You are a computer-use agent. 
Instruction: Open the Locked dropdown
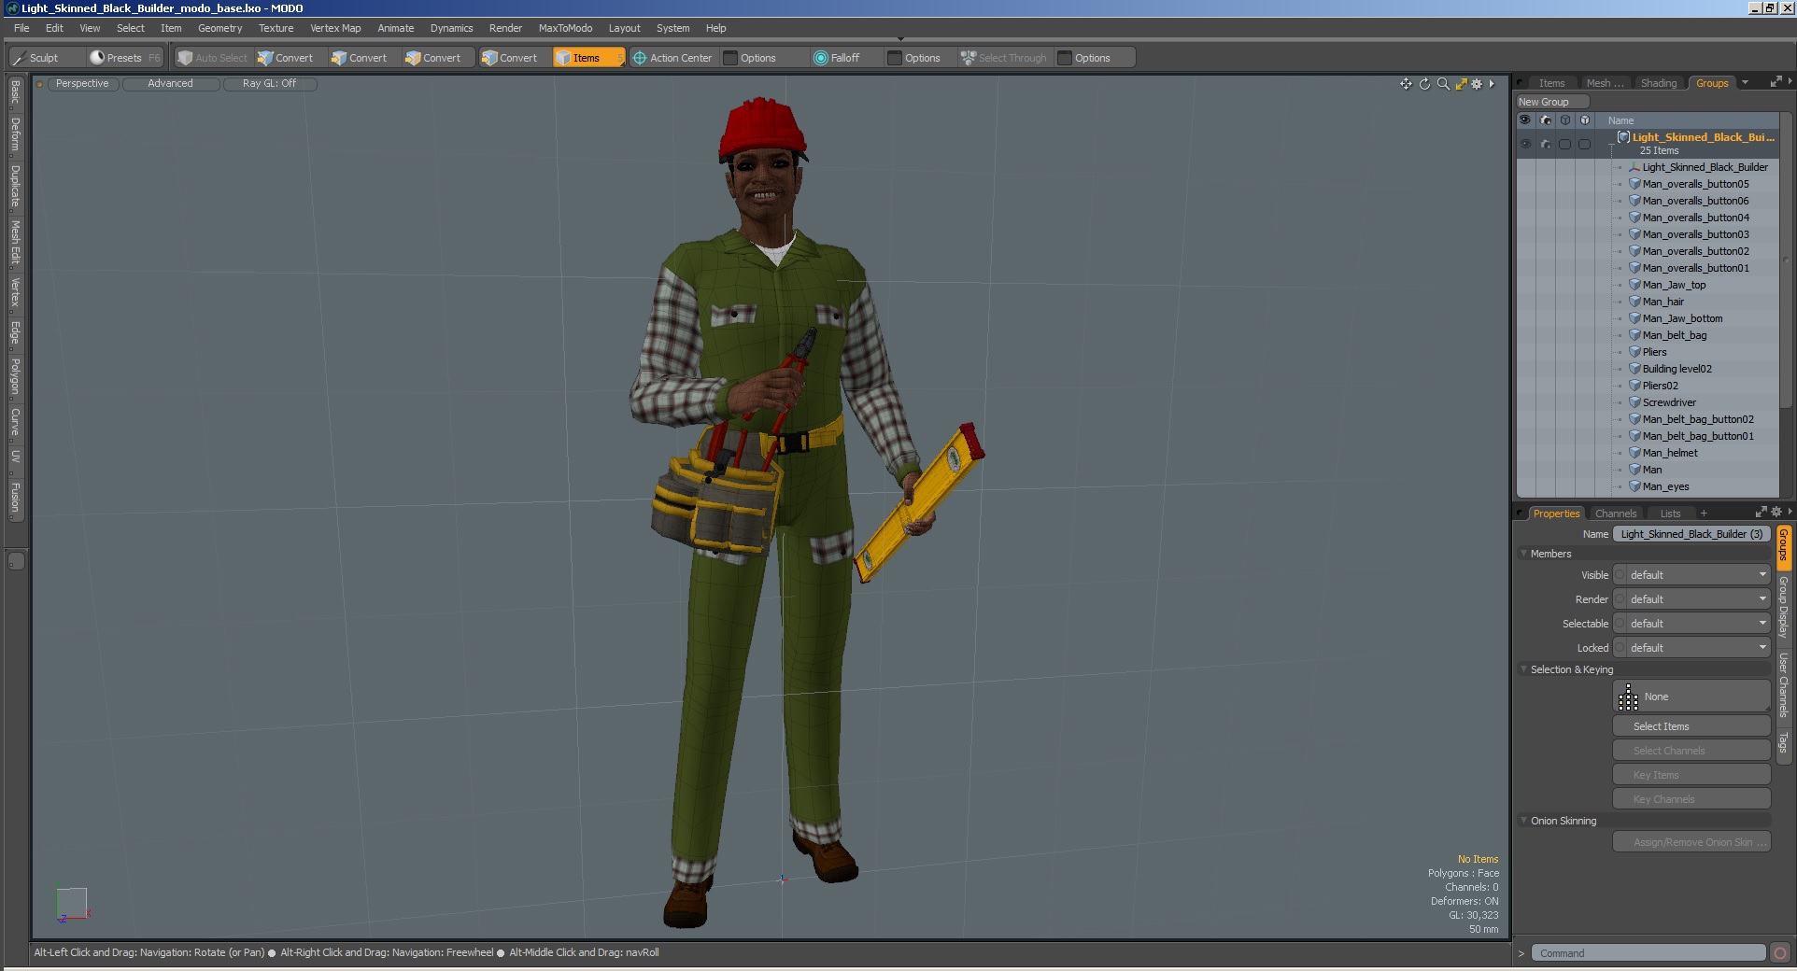pos(1698,648)
